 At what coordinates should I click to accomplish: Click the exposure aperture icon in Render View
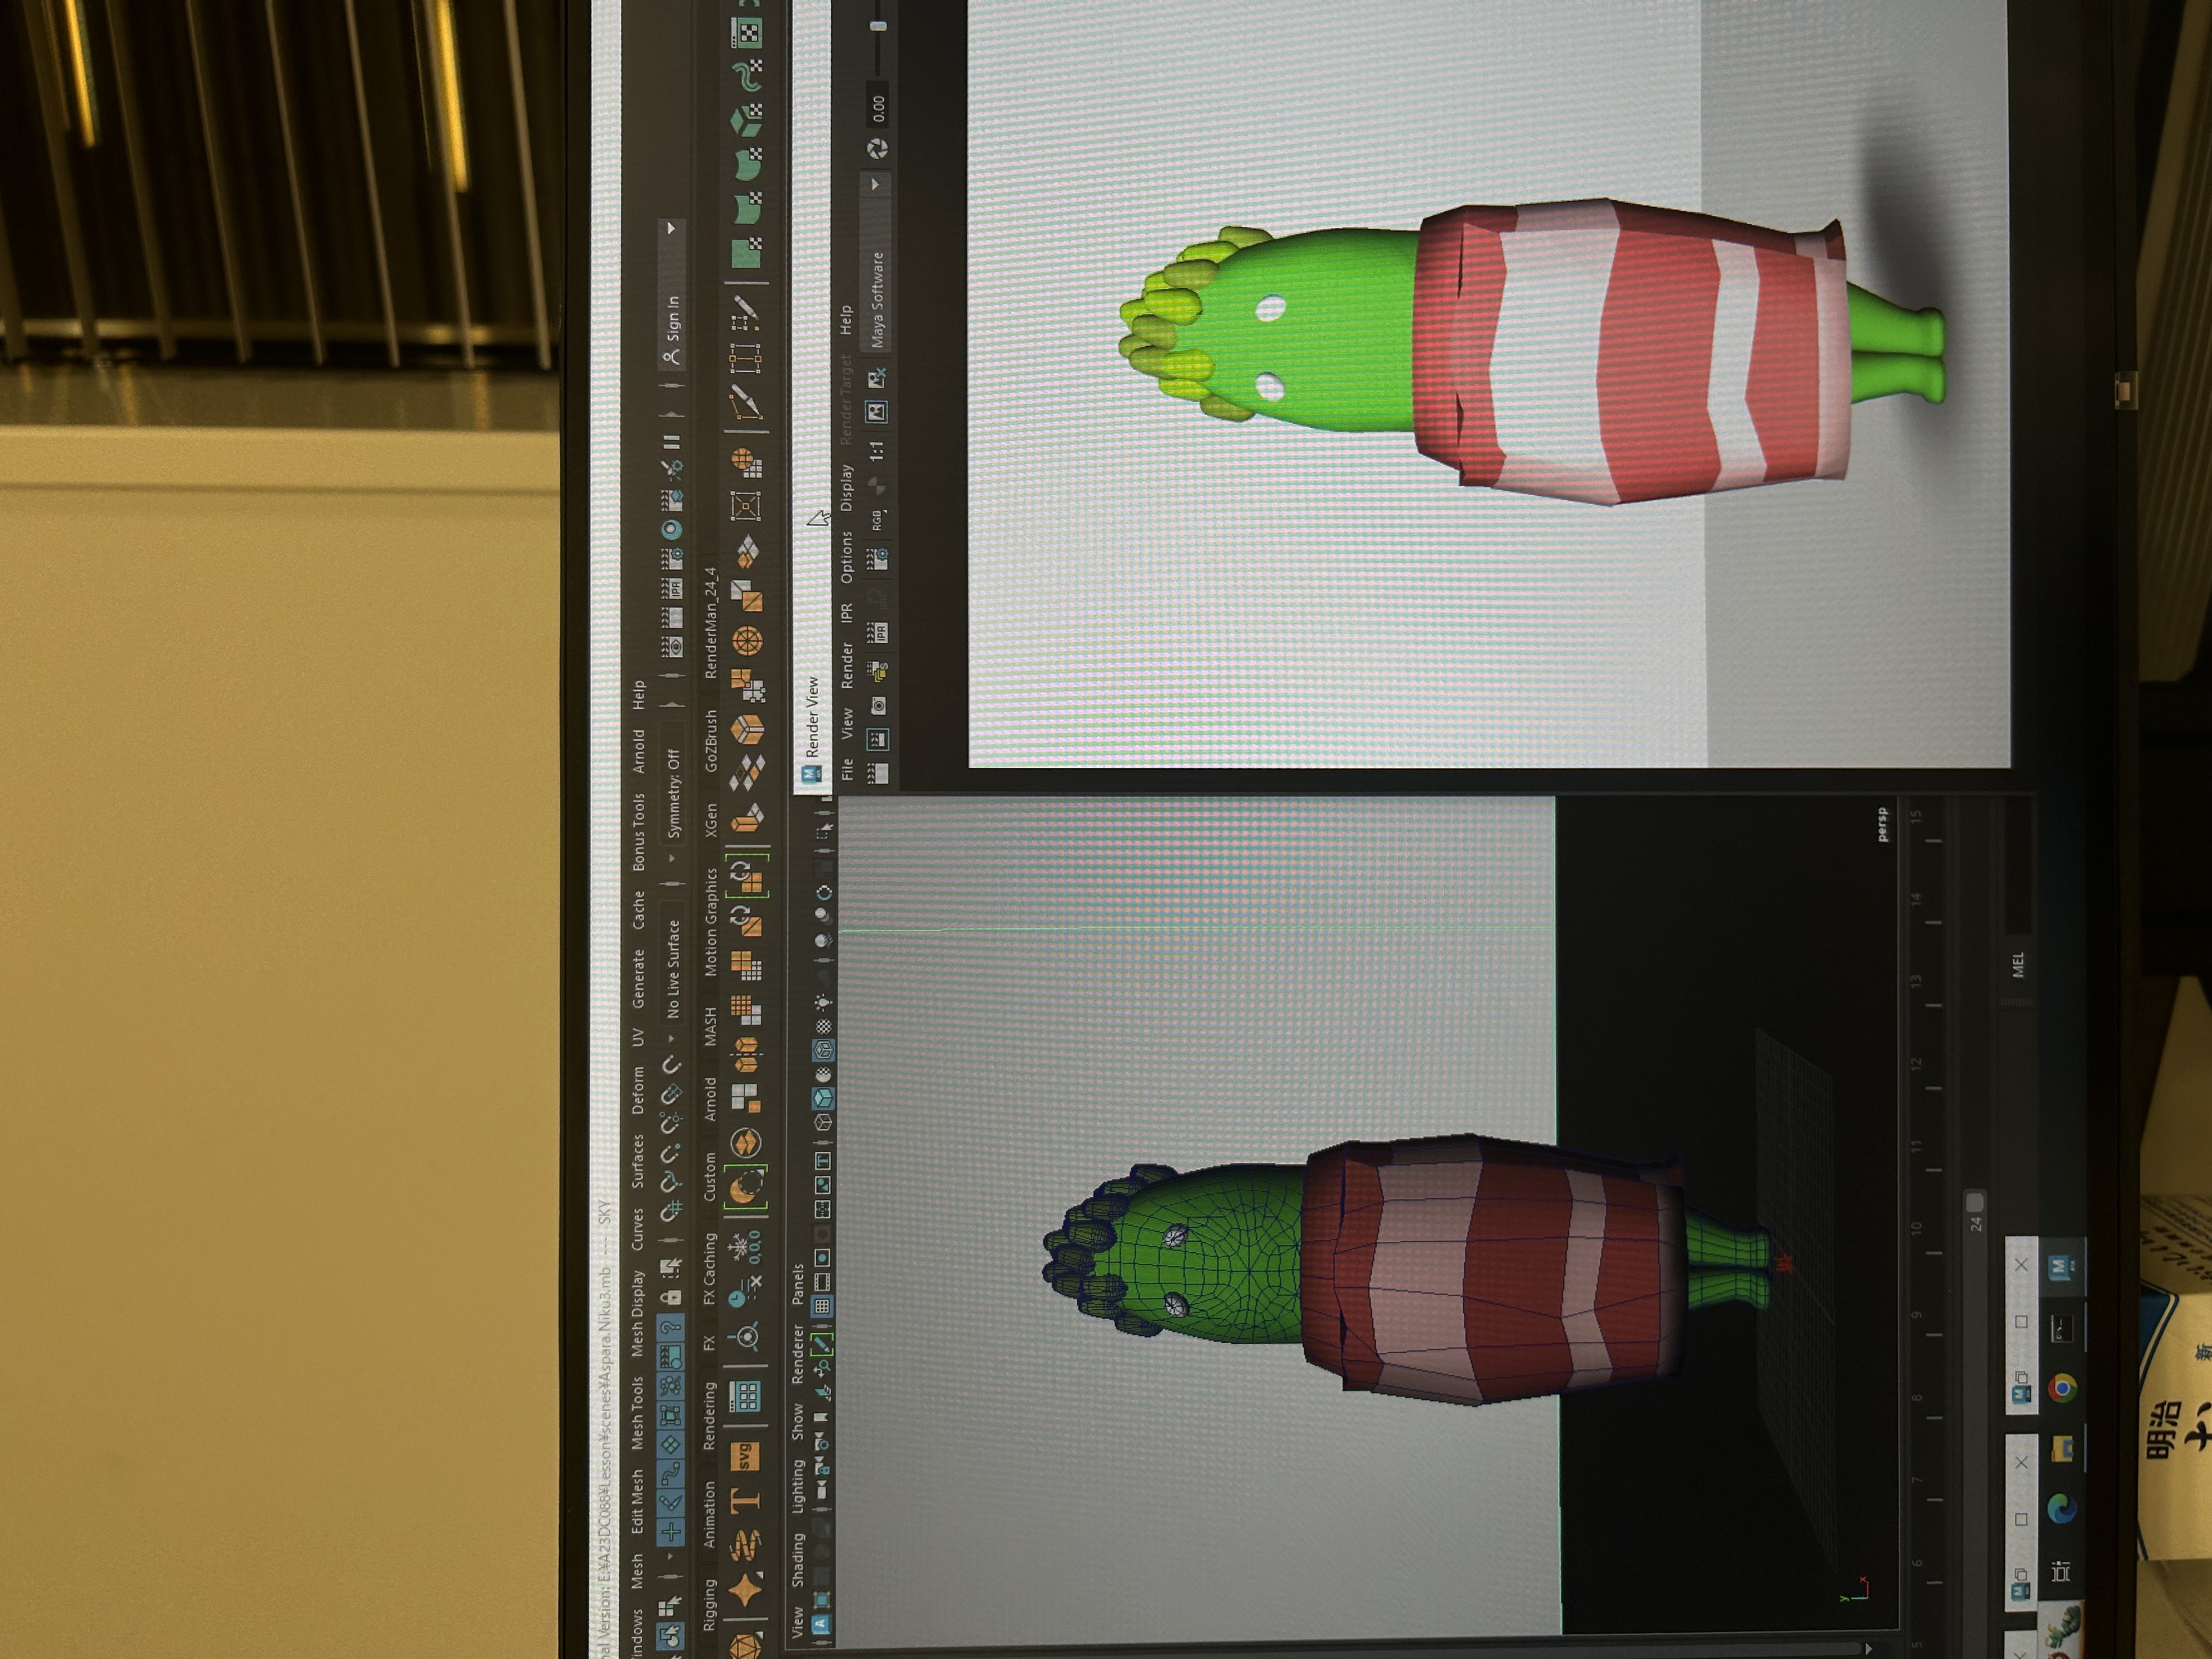(878, 149)
